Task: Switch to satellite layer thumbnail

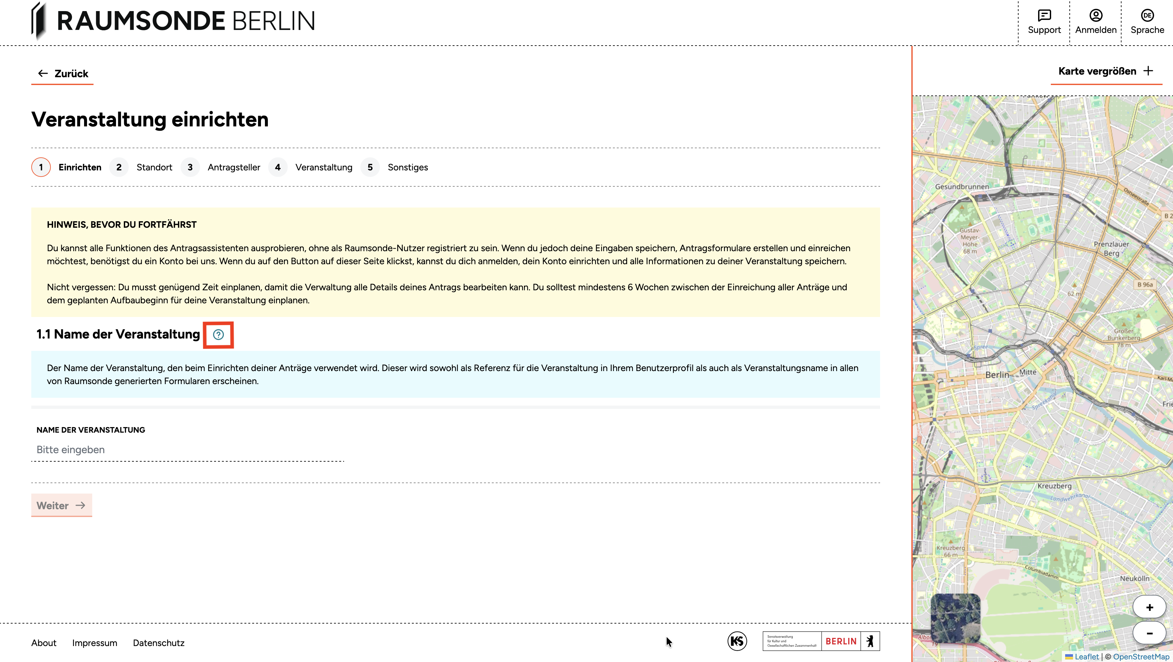Action: tap(955, 618)
